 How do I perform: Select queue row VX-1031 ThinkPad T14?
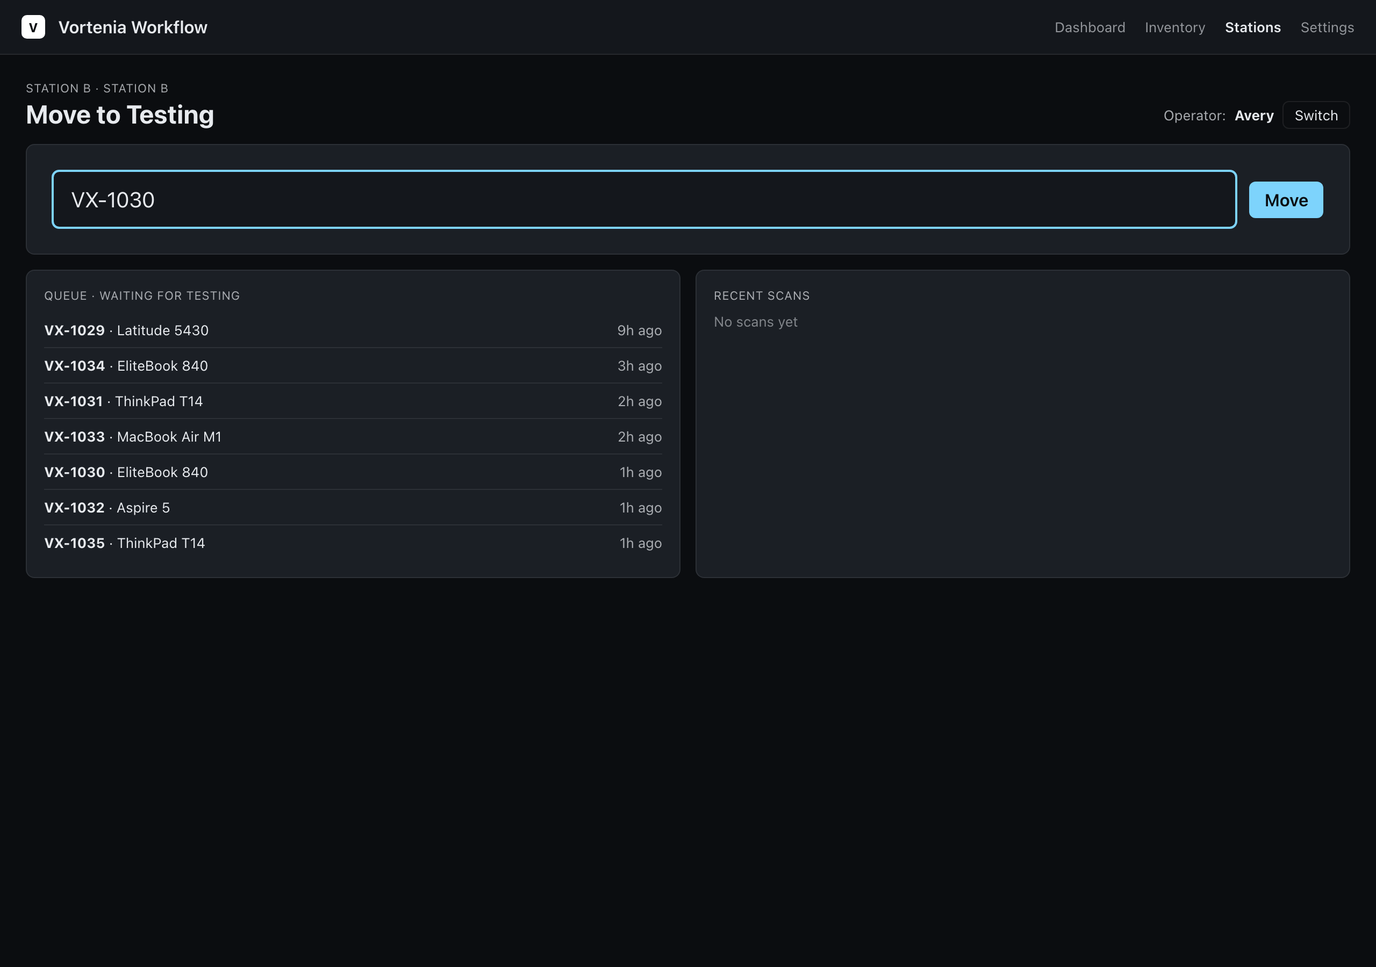coord(353,401)
